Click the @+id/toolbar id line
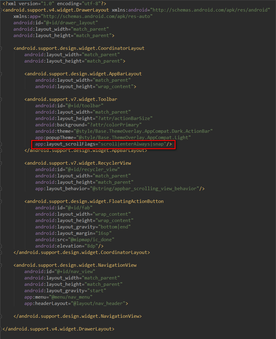 point(69,105)
